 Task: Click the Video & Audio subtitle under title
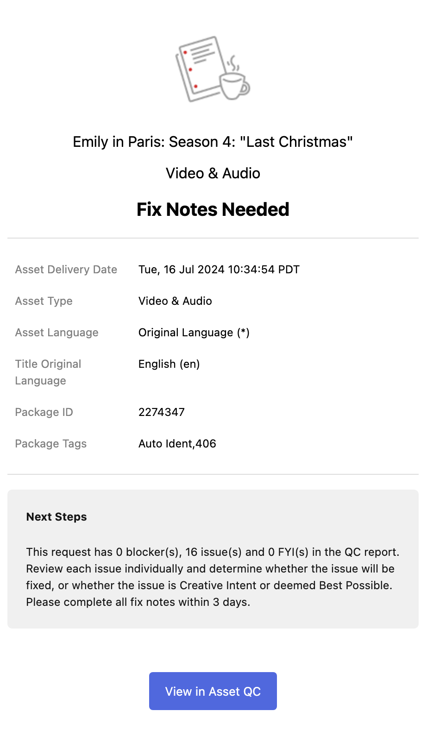(x=213, y=173)
